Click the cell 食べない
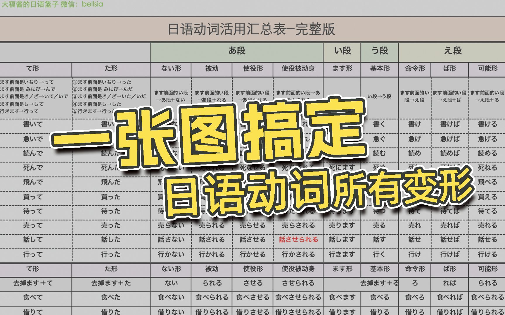 click(x=171, y=297)
